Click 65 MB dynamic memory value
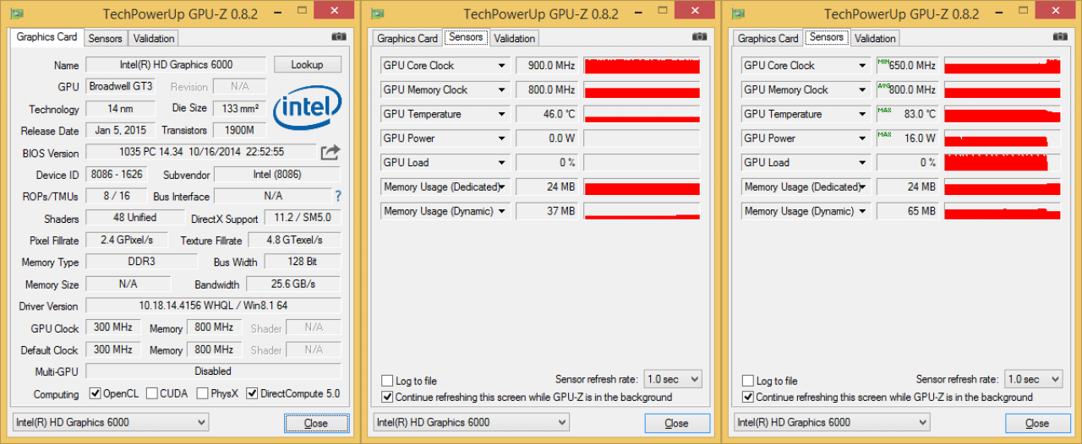The width and height of the screenshot is (1082, 444). [908, 211]
